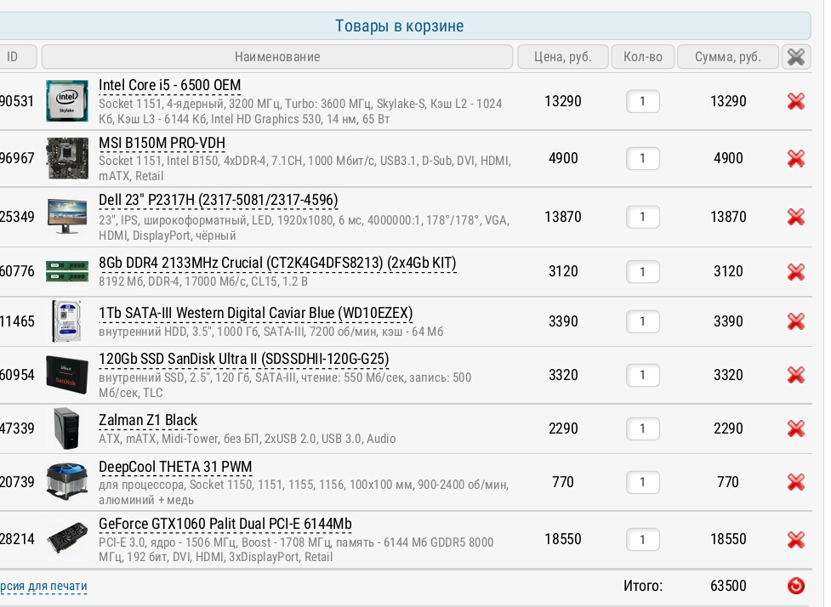Select price 770 of DeepCool cooler
The image size is (831, 607).
pos(563,482)
